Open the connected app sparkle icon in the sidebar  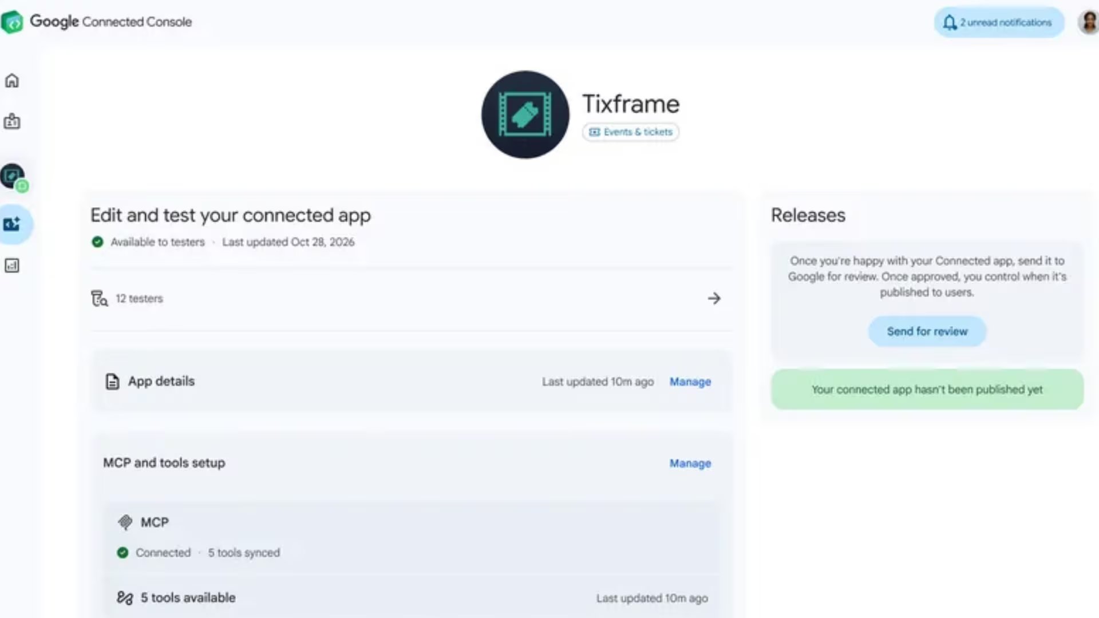[12, 224]
